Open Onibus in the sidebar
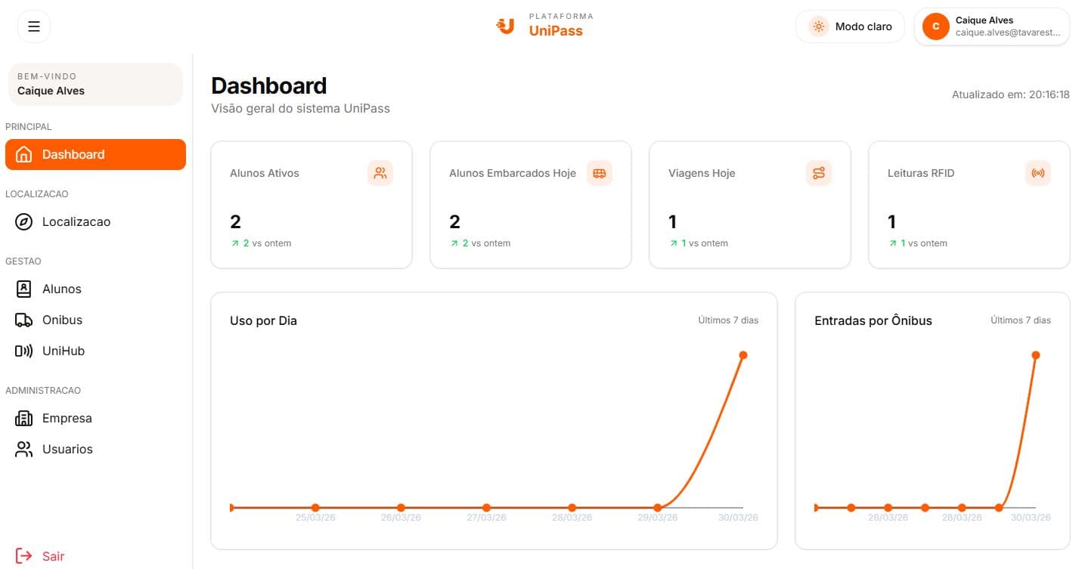The height and width of the screenshot is (569, 1082). (x=95, y=320)
